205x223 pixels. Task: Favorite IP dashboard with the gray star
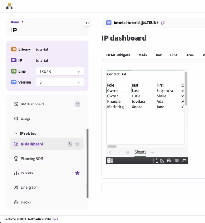pyautogui.click(x=78, y=144)
